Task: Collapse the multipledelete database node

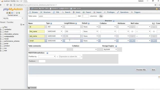Action: pos(0,36)
